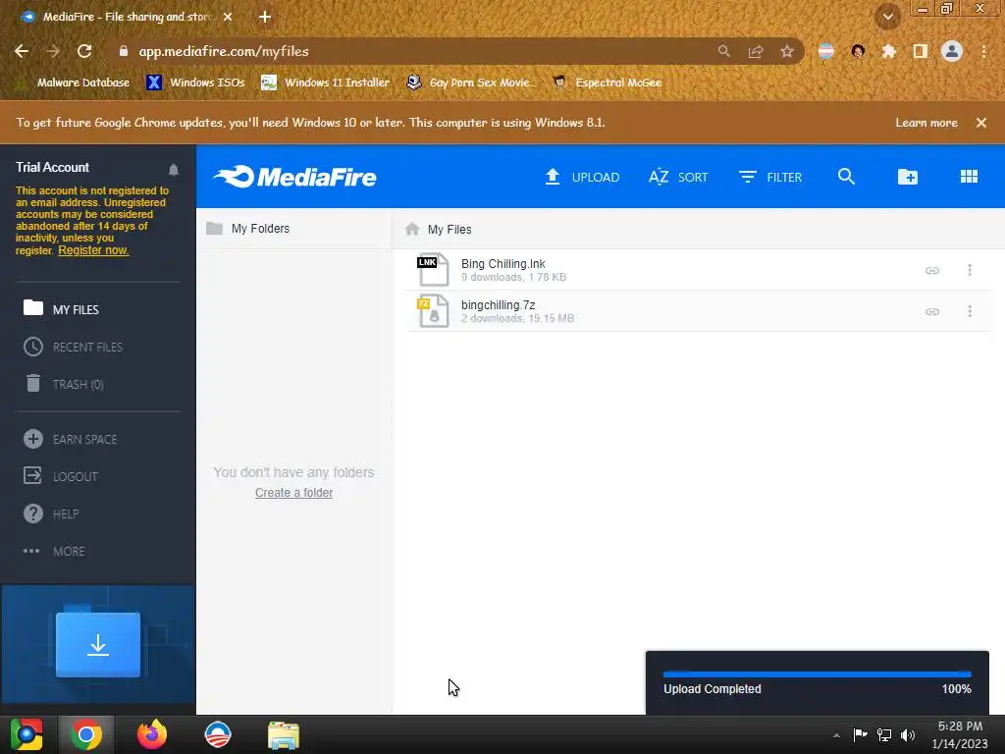The image size is (1005, 754).
Task: Open HELP in sidebar
Action: 51,513
